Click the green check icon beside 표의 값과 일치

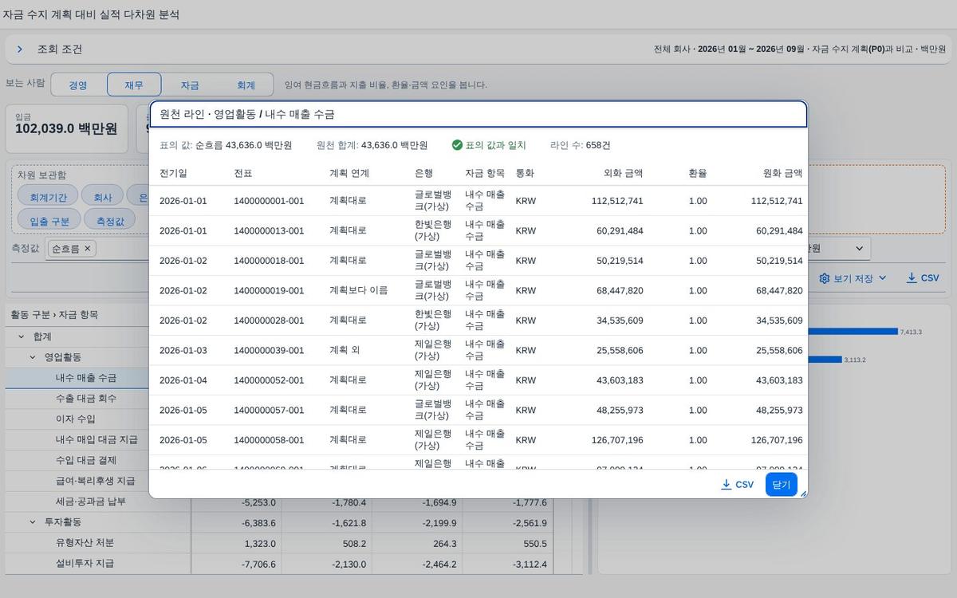(x=457, y=145)
